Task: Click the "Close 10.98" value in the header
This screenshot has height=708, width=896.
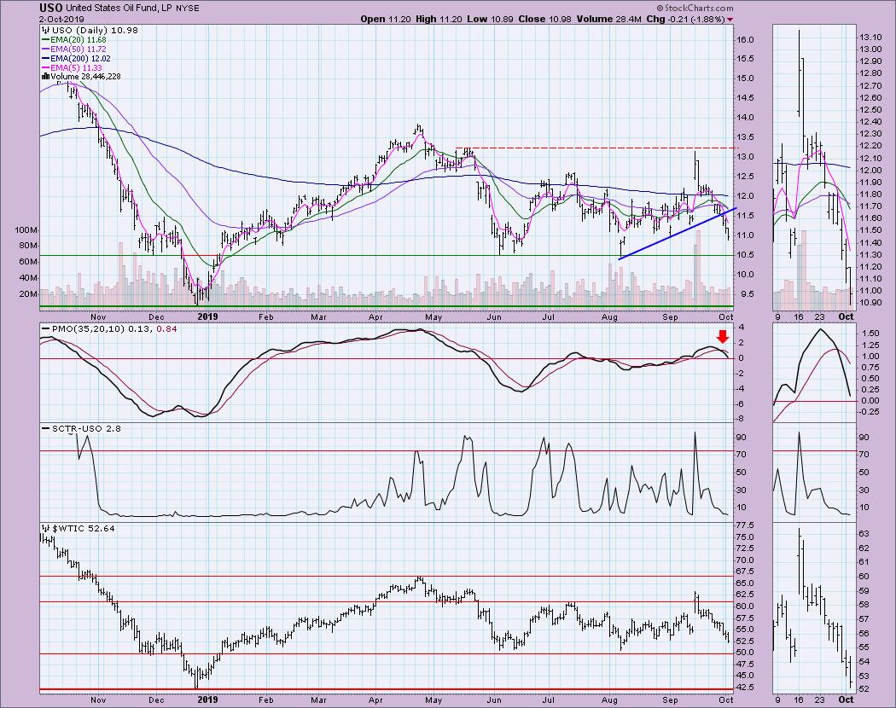Action: click(544, 19)
